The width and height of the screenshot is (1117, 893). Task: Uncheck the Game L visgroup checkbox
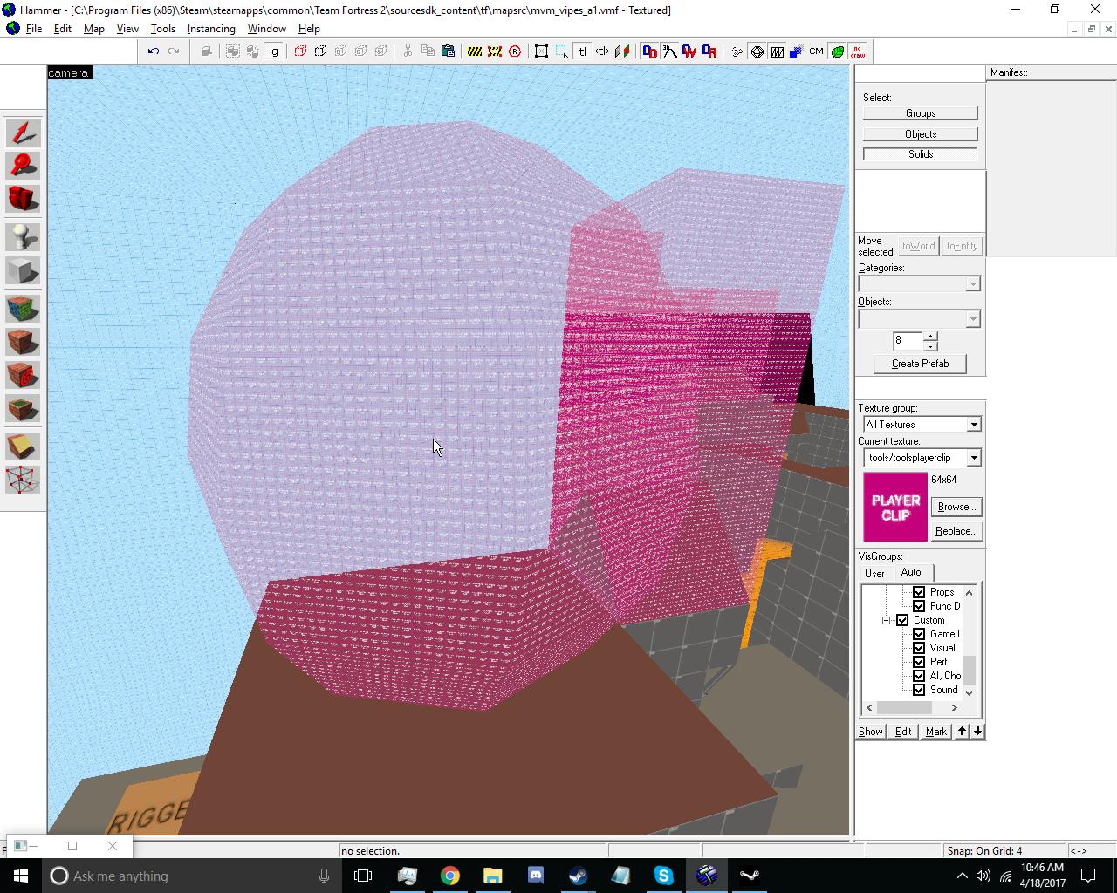[919, 634]
